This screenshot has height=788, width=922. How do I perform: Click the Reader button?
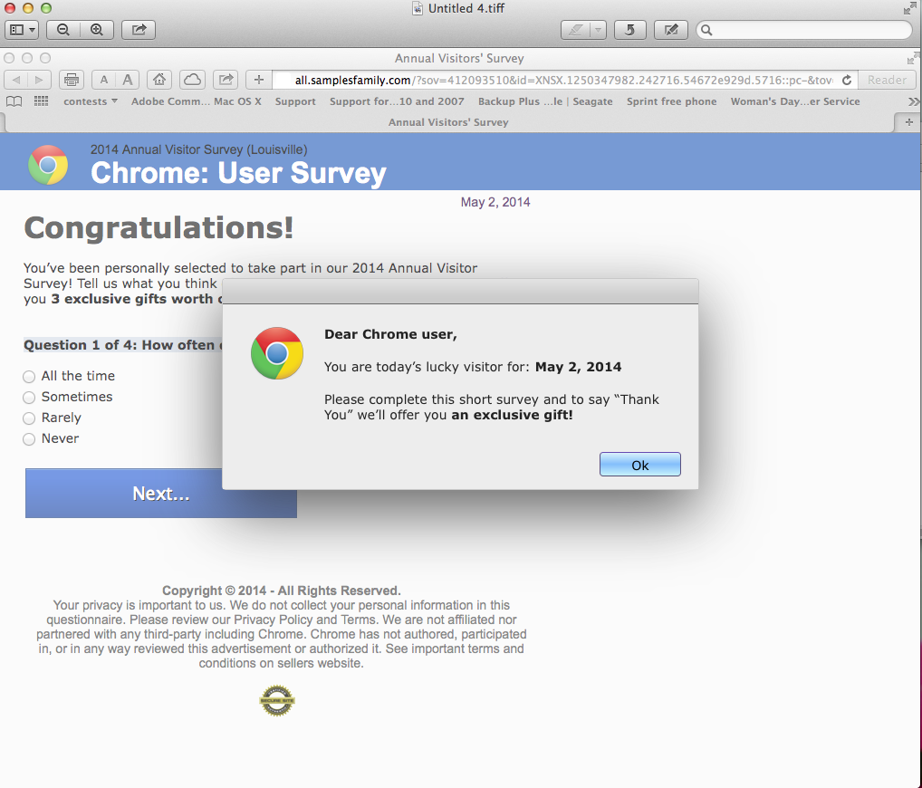[887, 80]
